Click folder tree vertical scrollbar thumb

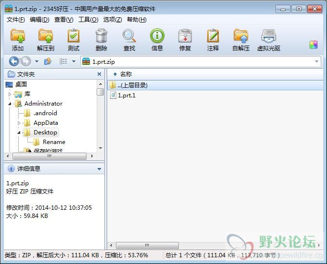click(101, 92)
